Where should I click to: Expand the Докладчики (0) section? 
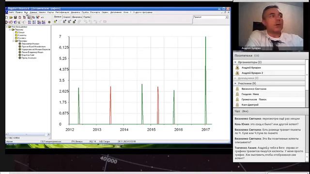click(x=235, y=78)
